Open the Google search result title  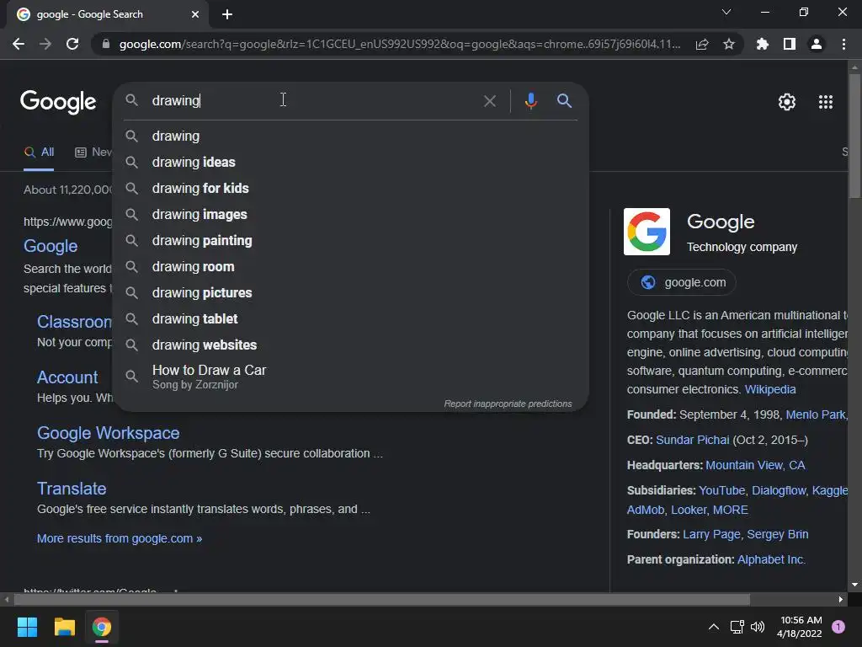click(51, 246)
